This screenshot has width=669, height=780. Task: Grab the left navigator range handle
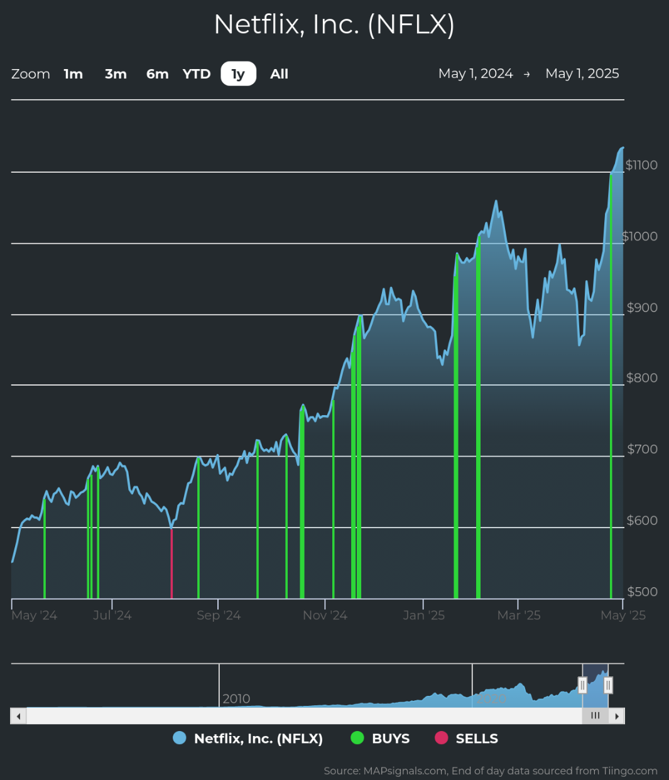pyautogui.click(x=582, y=685)
